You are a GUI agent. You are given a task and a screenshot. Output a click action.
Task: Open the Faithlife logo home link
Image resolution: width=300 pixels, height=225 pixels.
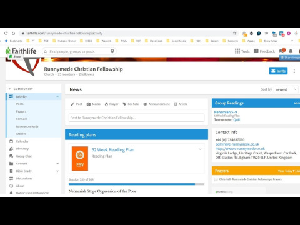[x=21, y=51]
